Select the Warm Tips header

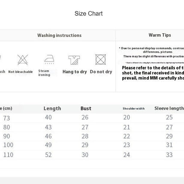[160, 35]
